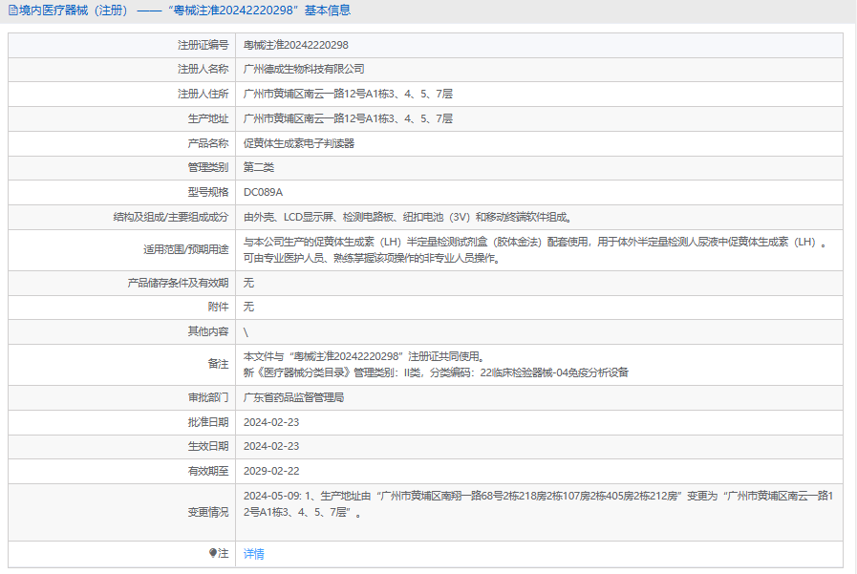
Task: Select the 生效日期 value 2024-02-23
Action: 271,446
